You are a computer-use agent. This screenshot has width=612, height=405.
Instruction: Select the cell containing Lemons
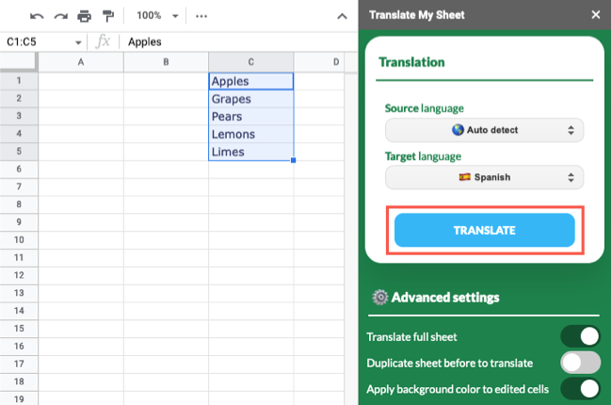(250, 135)
